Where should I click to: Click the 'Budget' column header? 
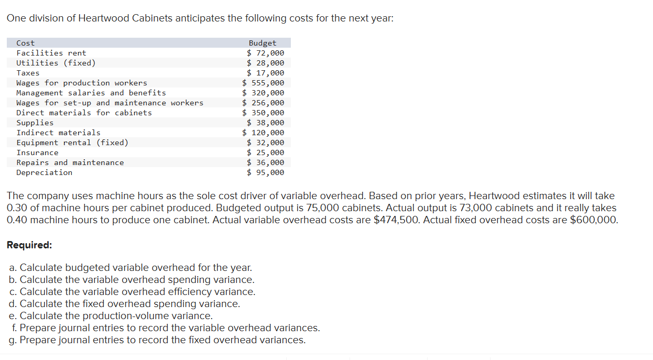tap(263, 43)
